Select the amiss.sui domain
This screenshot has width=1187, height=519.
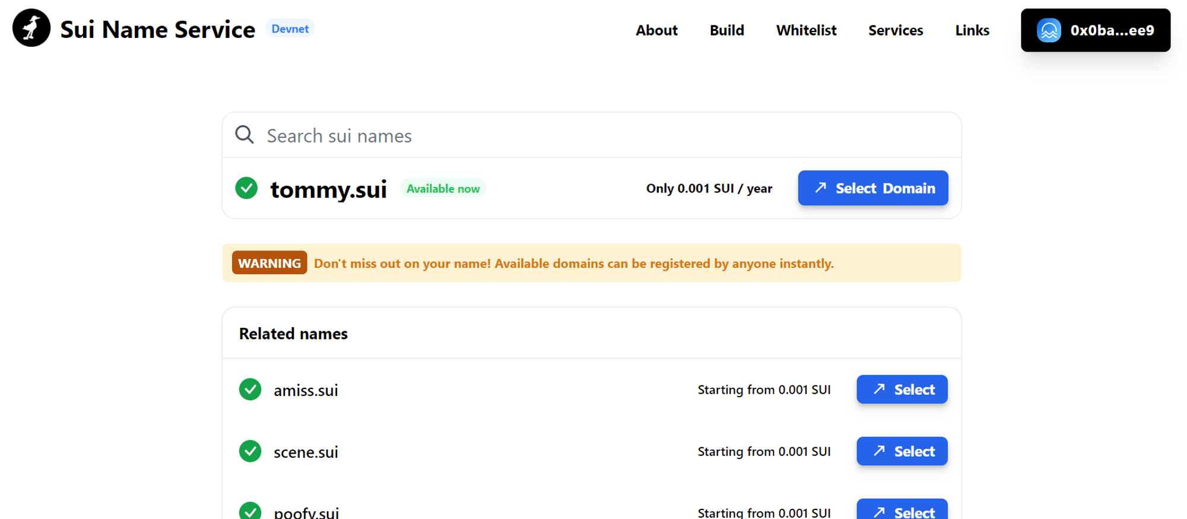[902, 390]
